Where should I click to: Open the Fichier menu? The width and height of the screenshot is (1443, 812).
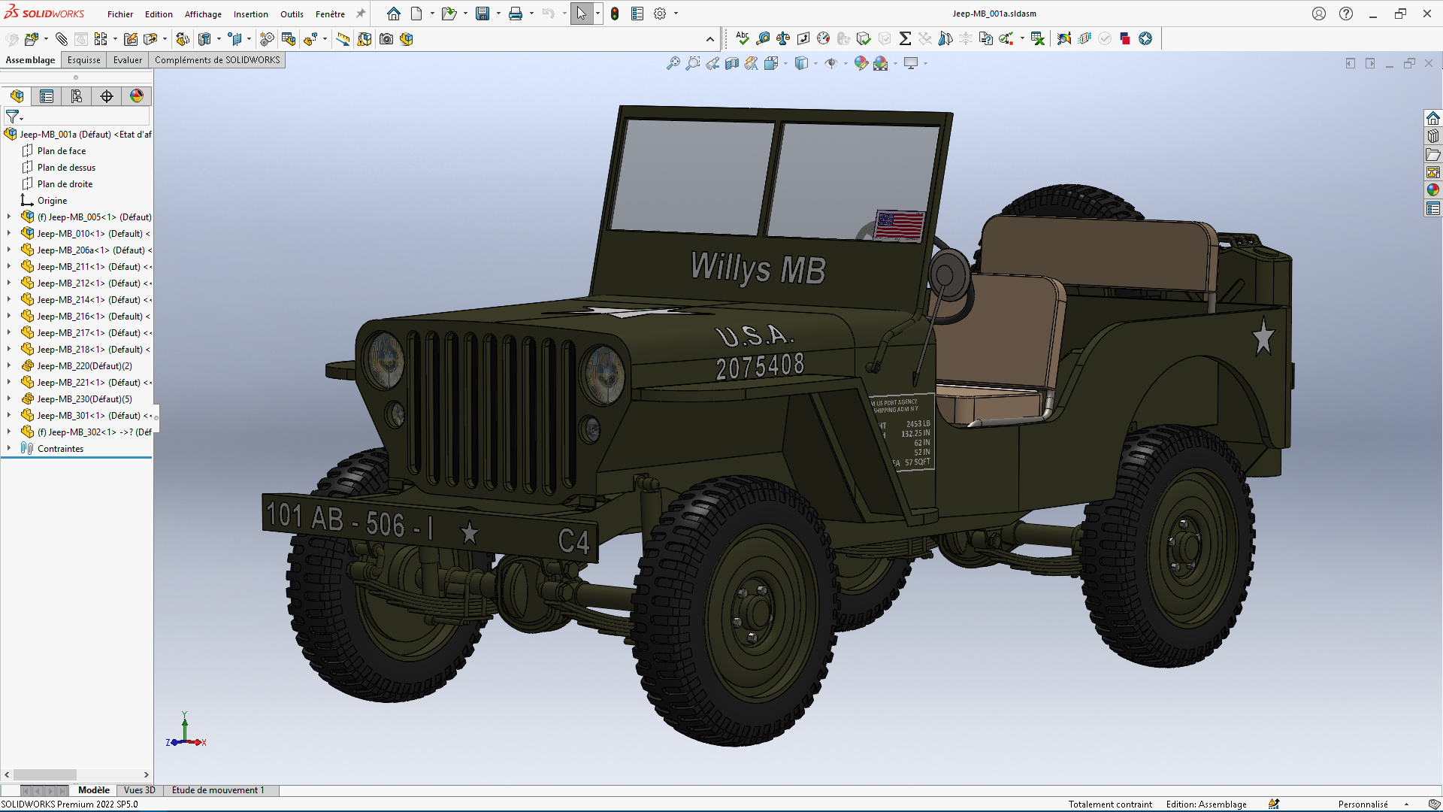coord(120,14)
